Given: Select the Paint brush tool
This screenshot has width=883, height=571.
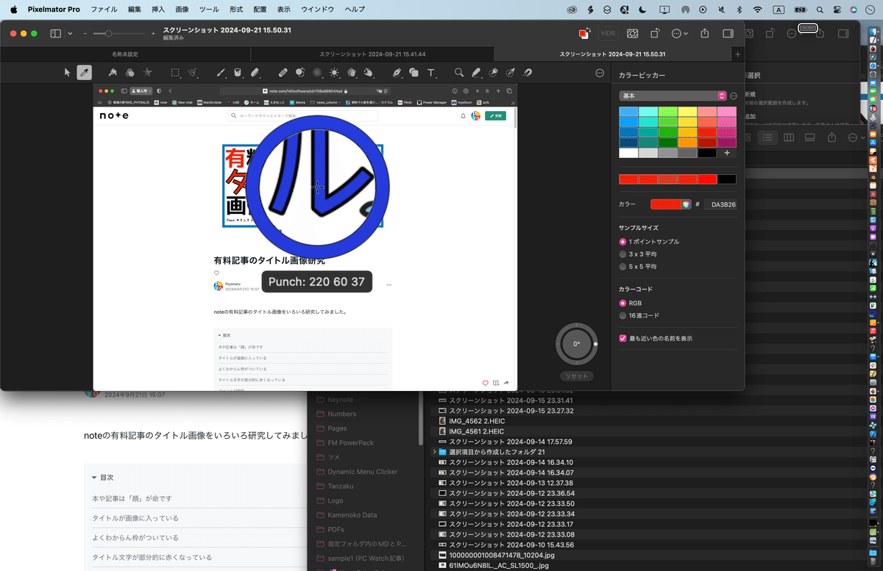Looking at the screenshot, I should point(221,72).
